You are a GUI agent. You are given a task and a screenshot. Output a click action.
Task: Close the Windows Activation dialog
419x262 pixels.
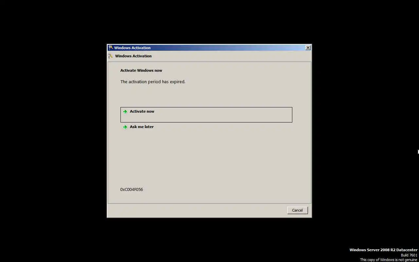(308, 48)
